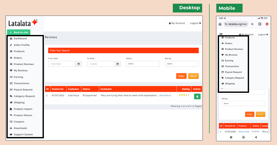Click the green delete trash icon
Viewport: 277px width, 145px height.
tap(197, 96)
